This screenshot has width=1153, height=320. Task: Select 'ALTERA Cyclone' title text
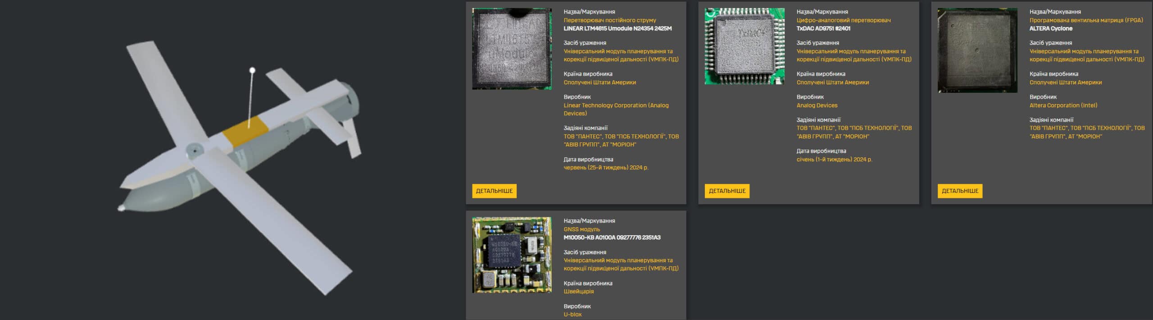(x=1051, y=28)
